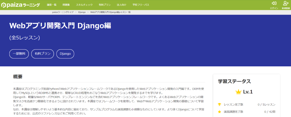Screen dimensions: 291x117
Task: Click the 学習ステータス panel title
Action: point(235,81)
